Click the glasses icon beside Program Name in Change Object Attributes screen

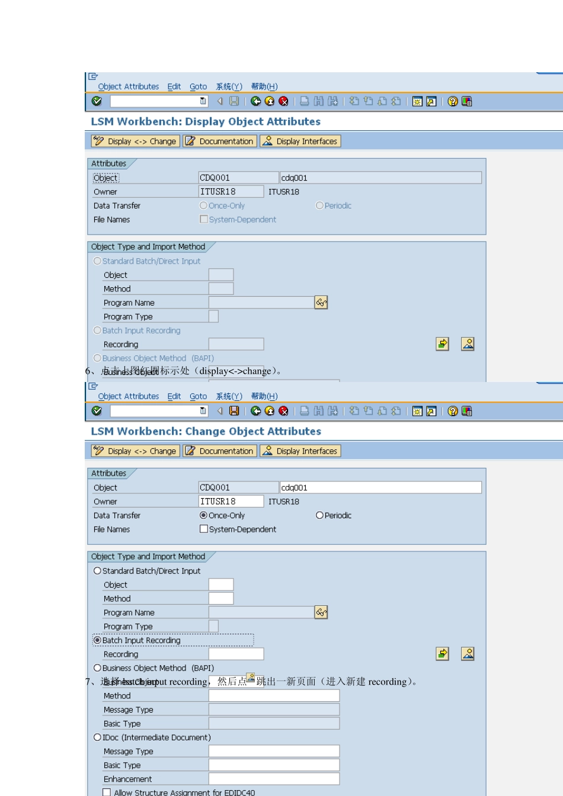[321, 612]
